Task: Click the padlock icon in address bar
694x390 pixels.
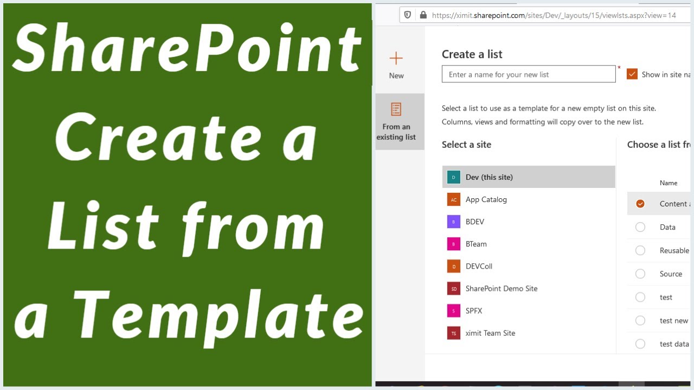Action: pyautogui.click(x=422, y=15)
